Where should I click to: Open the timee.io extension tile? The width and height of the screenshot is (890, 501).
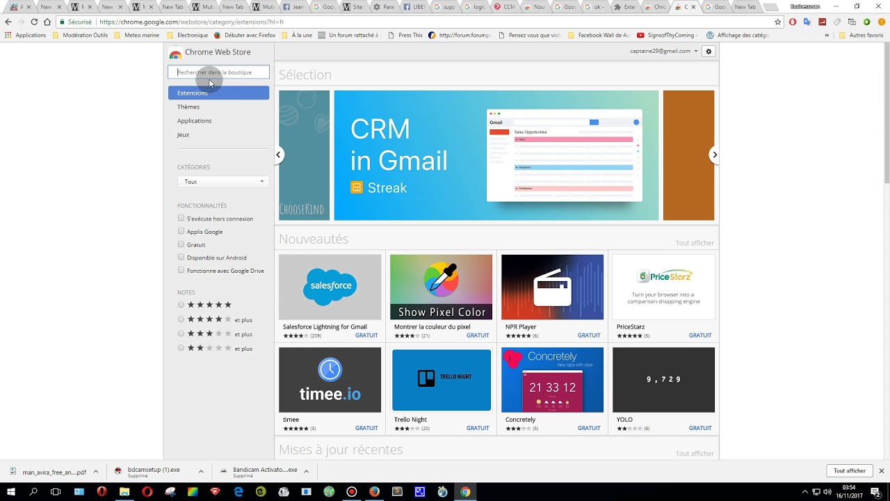(x=330, y=390)
